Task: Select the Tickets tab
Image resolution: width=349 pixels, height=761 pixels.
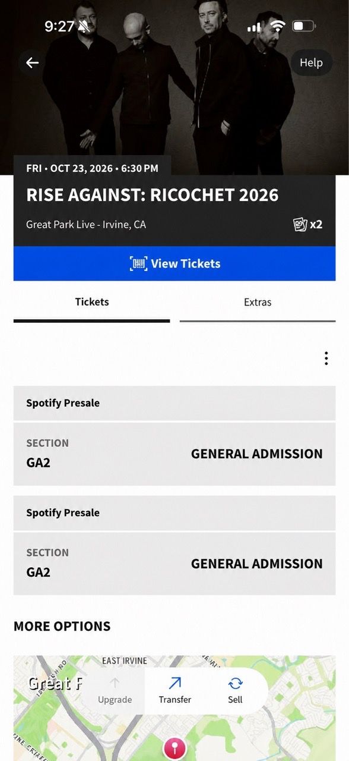Action: [x=92, y=303]
